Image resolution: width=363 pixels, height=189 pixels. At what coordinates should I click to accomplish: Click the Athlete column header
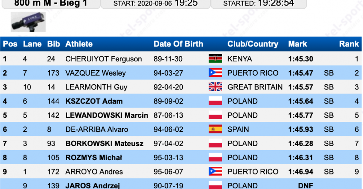79,44
